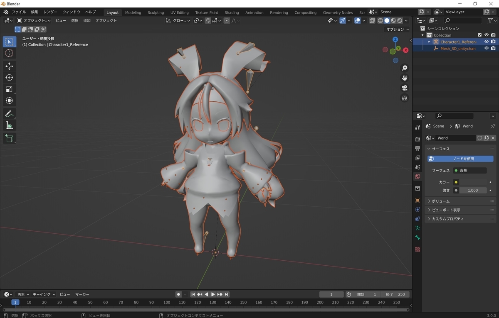Toggle the Collection exclude checkbox
This screenshot has height=318, width=499.
pos(480,35)
